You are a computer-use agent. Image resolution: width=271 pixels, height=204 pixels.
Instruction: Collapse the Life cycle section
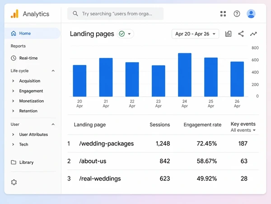click(53, 71)
